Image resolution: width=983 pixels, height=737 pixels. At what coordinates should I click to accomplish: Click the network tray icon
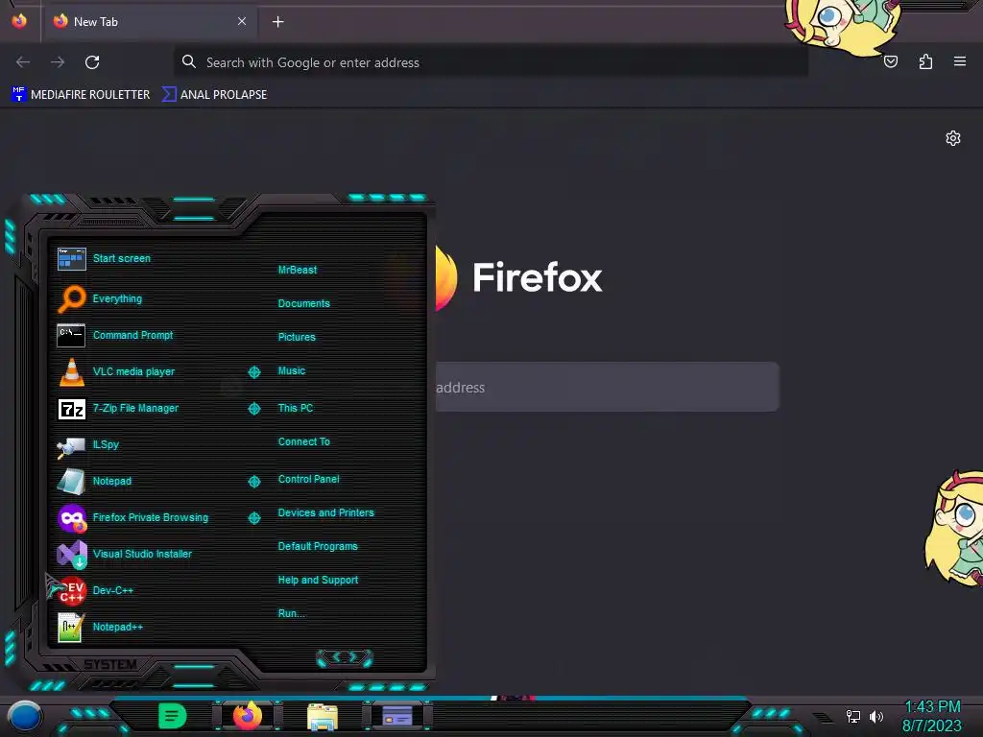(x=852, y=716)
